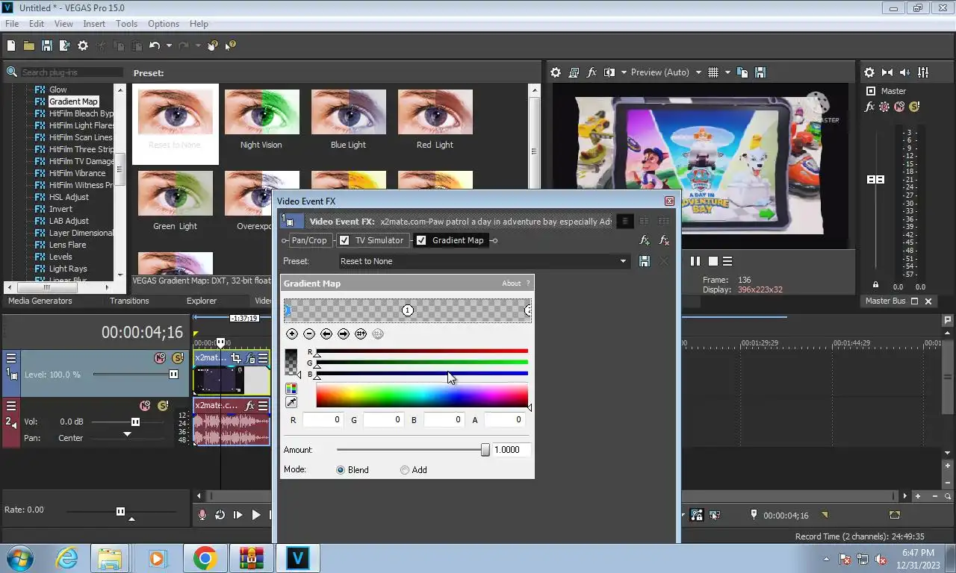This screenshot has height=573, width=956.
Task: Select the Blend mode radio button
Action: (x=341, y=470)
